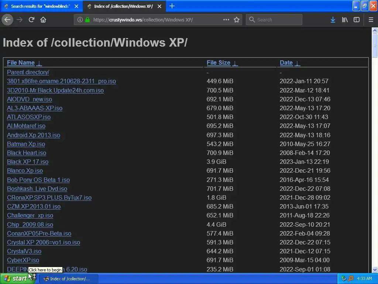Download 3801.x86fre.omame.210628-2311_pro.iso
This screenshot has height=284, width=378.
point(62,81)
